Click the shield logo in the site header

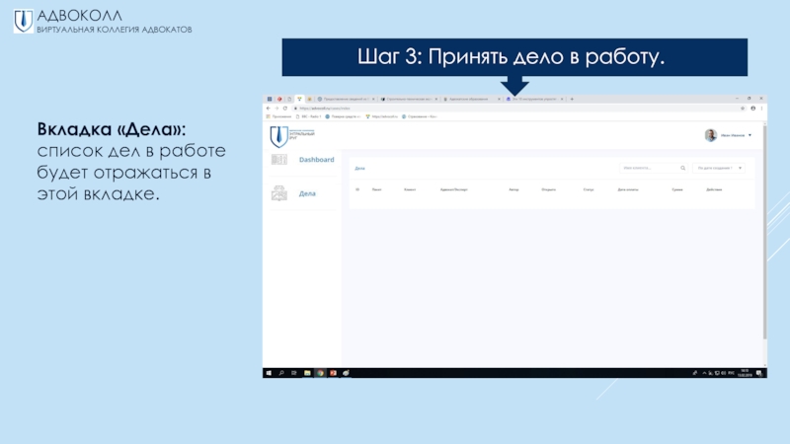coord(278,136)
